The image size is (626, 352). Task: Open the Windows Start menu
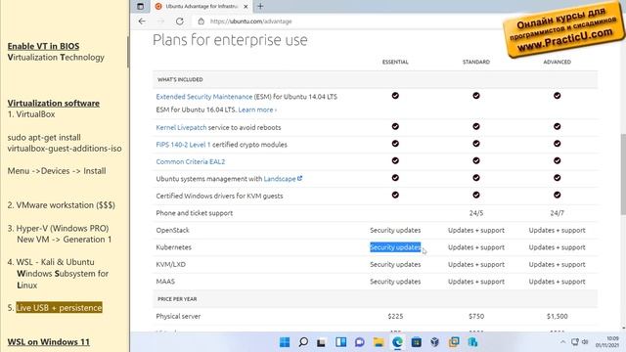(x=285, y=342)
